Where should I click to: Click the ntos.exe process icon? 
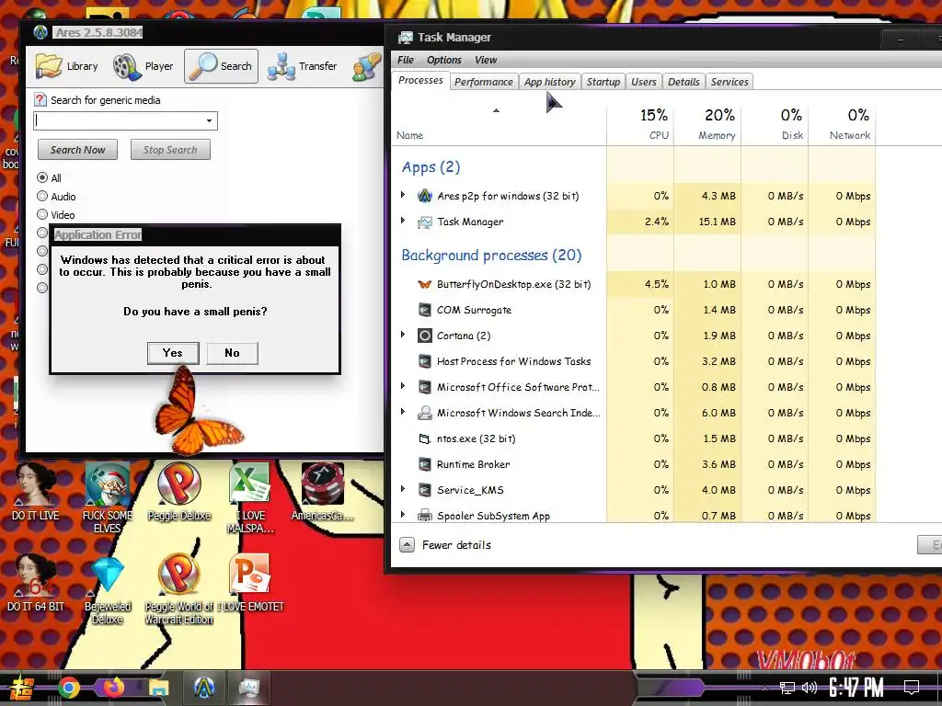(425, 438)
